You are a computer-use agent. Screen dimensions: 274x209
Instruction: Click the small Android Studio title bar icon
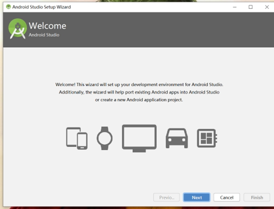coord(8,7)
